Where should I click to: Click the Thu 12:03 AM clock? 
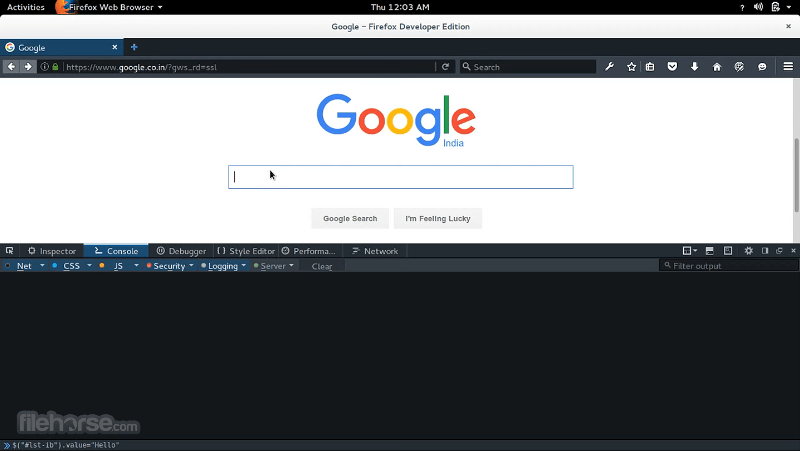coord(400,7)
